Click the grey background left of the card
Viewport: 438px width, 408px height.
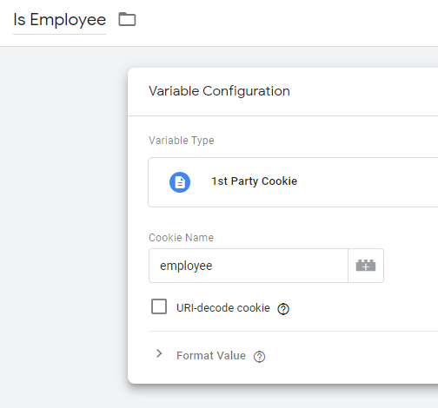63,226
